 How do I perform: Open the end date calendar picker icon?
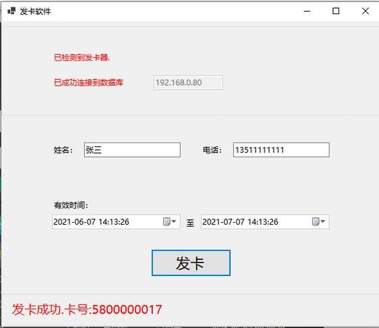[318, 221]
